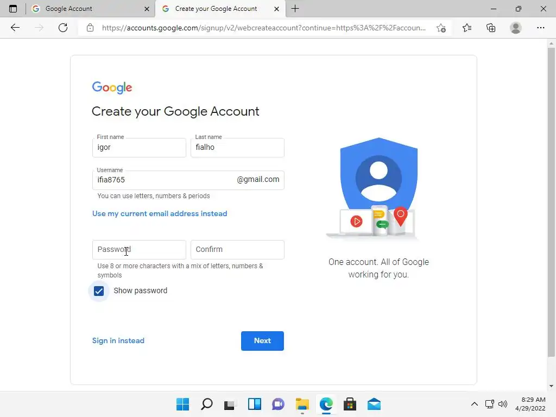This screenshot has height=417, width=556.
Task: Uncheck the Show password checkbox
Action: pos(99,291)
